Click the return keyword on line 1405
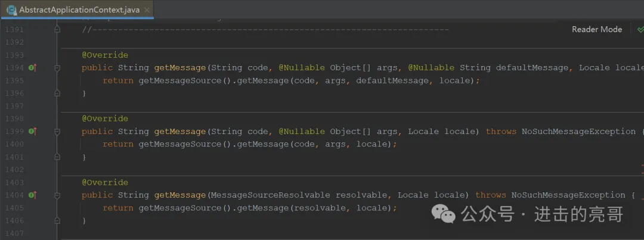 click(x=118, y=208)
